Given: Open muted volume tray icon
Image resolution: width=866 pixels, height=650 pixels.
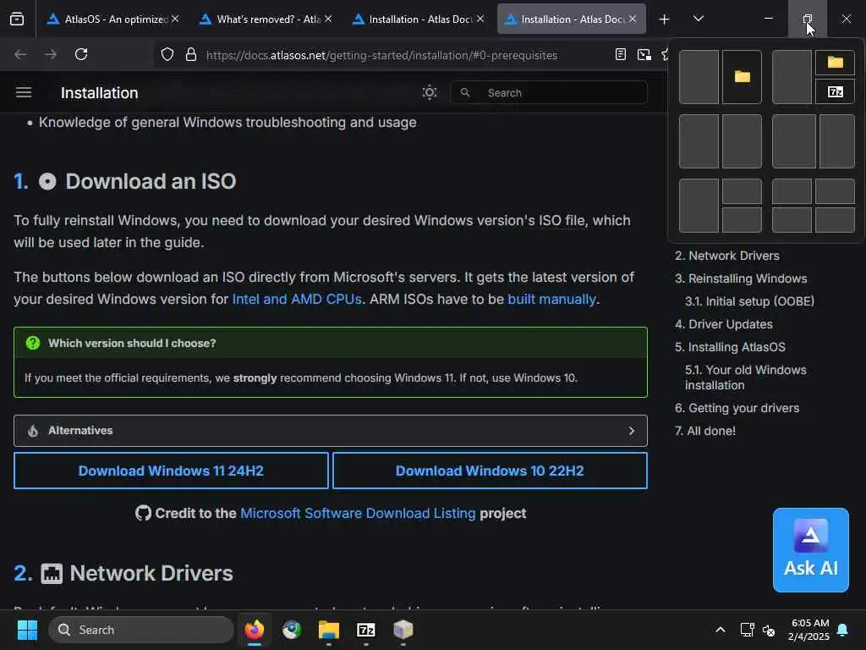Looking at the screenshot, I should (769, 630).
